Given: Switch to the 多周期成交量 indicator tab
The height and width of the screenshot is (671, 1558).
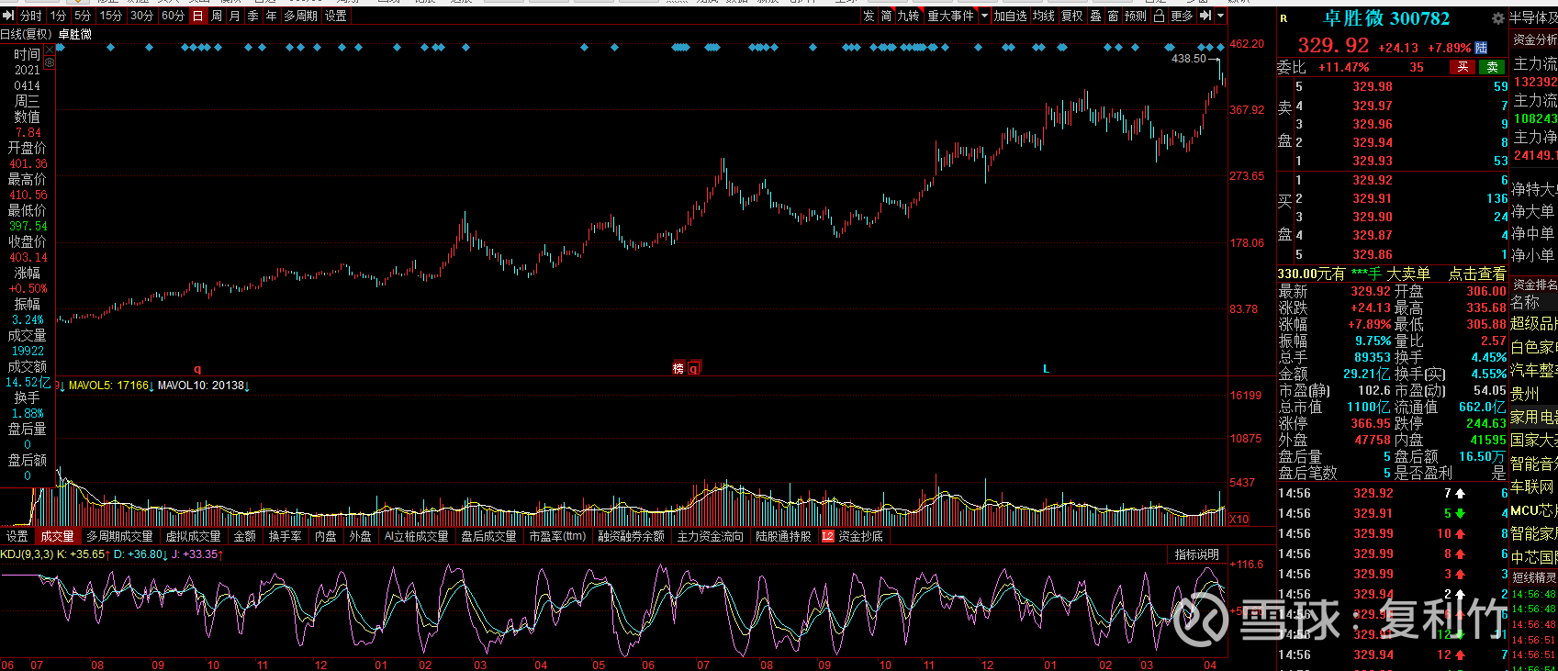Looking at the screenshot, I should pyautogui.click(x=119, y=536).
